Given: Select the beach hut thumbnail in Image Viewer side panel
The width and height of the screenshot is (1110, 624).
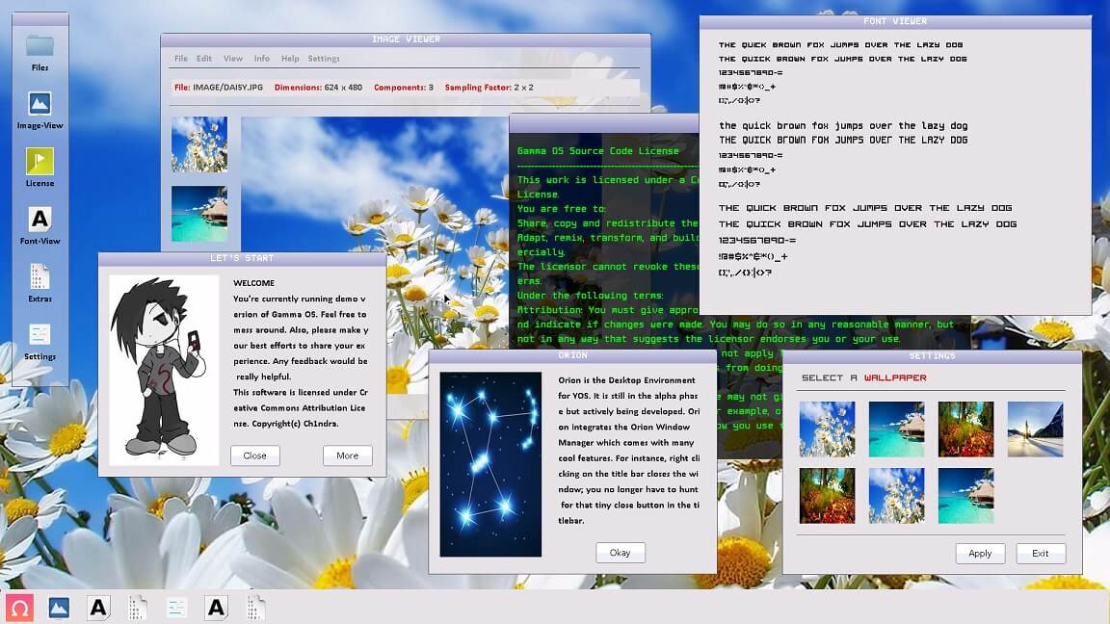Looking at the screenshot, I should [x=199, y=214].
